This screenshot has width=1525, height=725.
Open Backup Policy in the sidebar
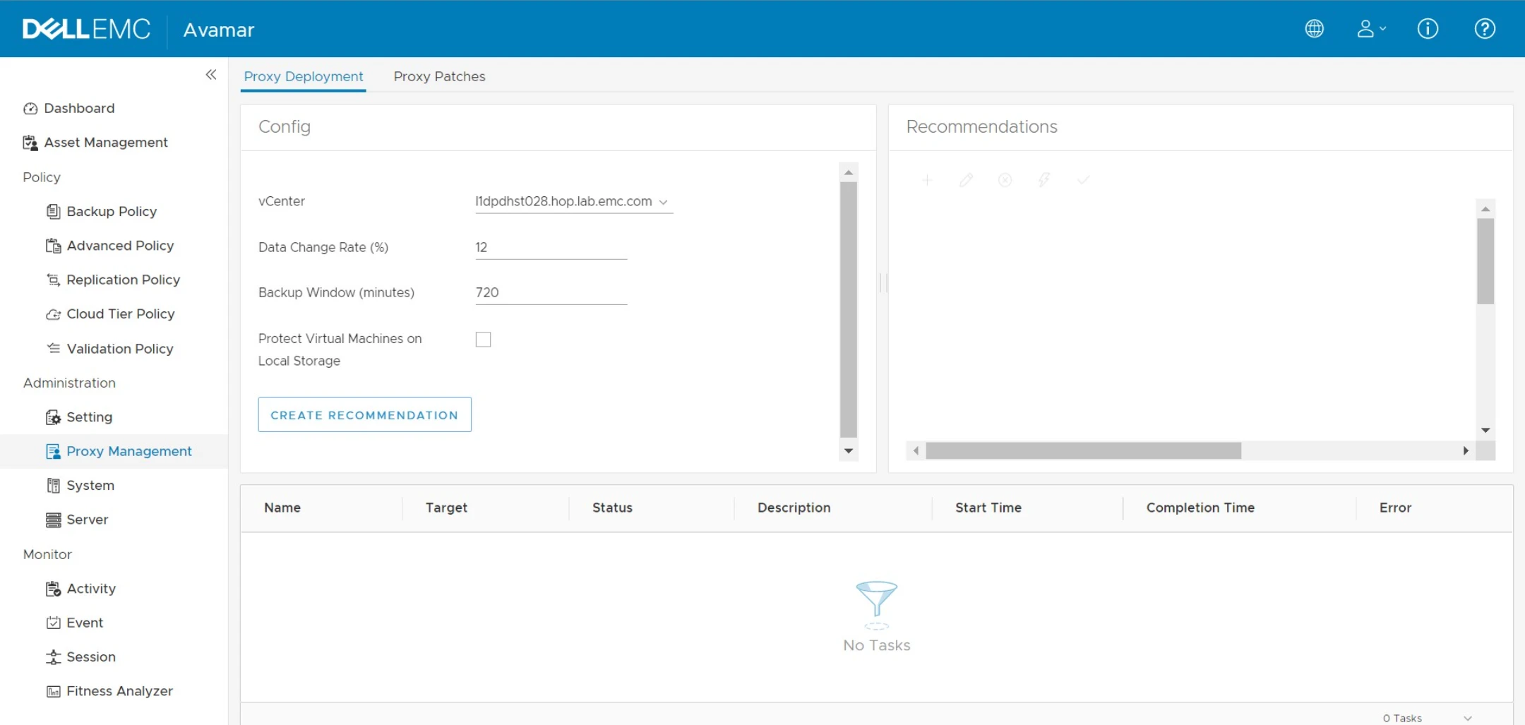[102, 211]
